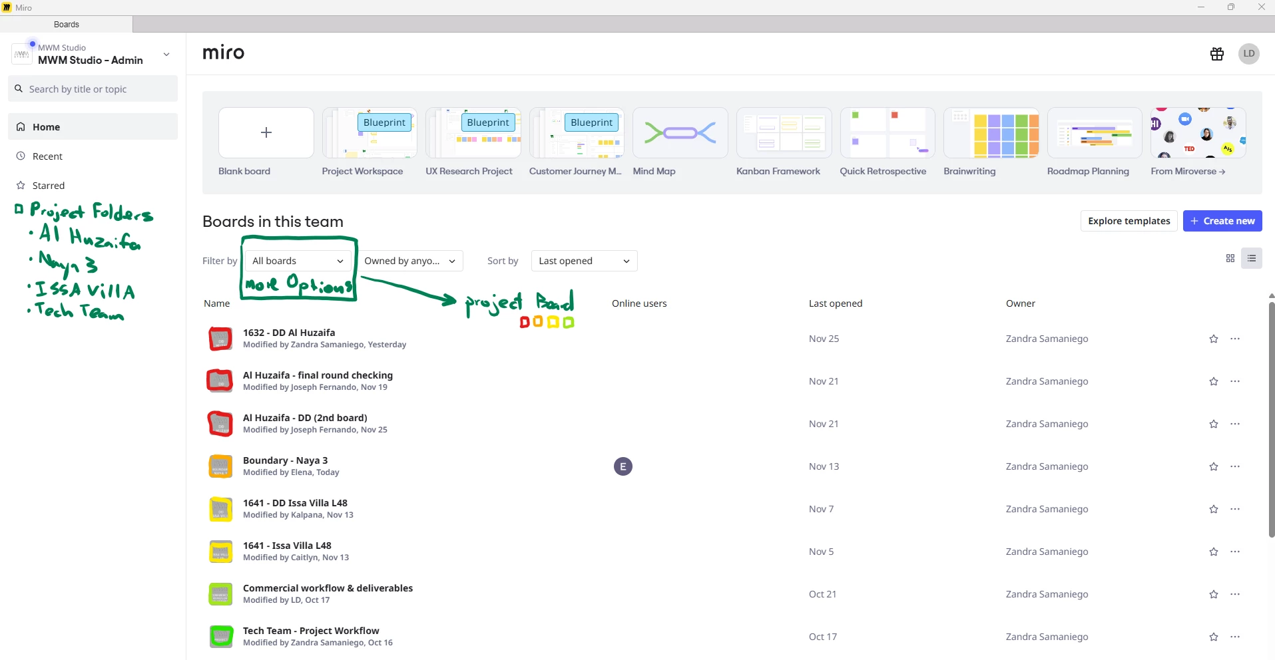
Task: Open the gift/what's new icon
Action: (1217, 54)
